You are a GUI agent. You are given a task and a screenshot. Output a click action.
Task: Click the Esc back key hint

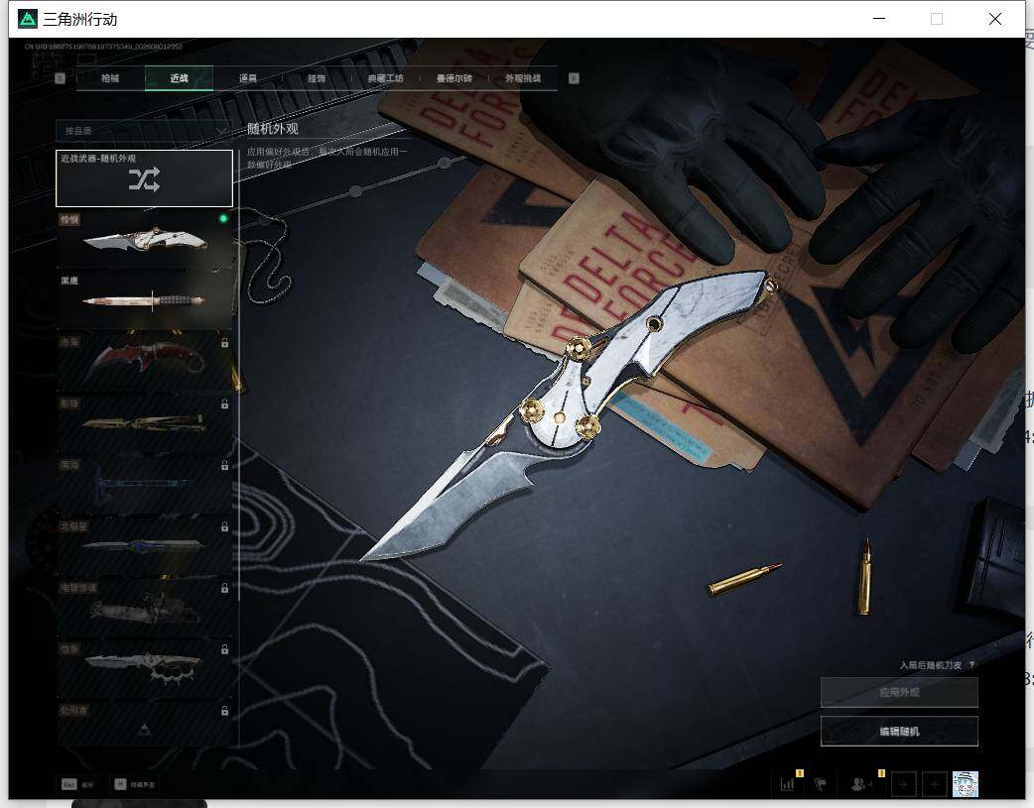point(77,784)
